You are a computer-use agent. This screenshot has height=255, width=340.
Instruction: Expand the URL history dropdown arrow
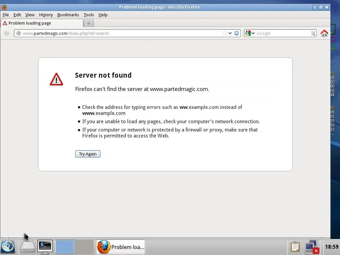(x=230, y=33)
